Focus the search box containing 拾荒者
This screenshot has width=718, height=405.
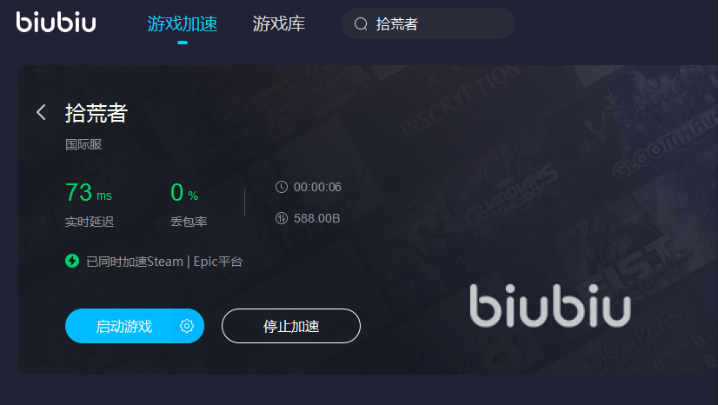pos(429,23)
